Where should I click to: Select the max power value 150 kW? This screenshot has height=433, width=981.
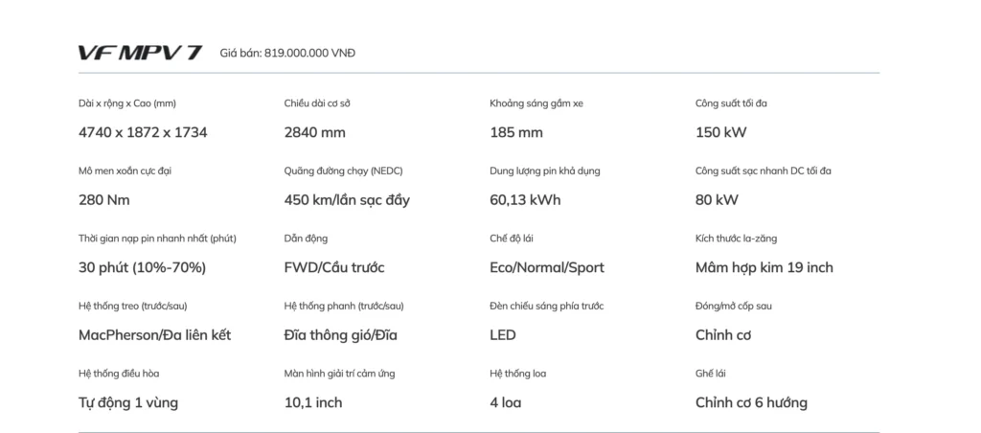tap(720, 132)
